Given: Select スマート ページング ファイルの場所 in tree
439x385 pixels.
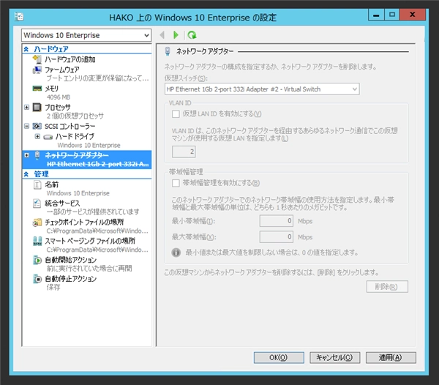Looking at the screenshot, I should 90,241.
